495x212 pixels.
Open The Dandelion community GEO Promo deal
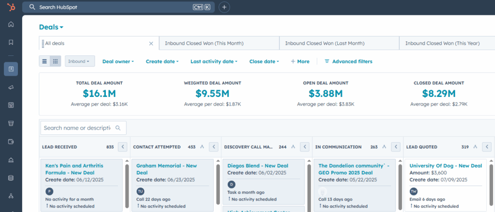354,169
